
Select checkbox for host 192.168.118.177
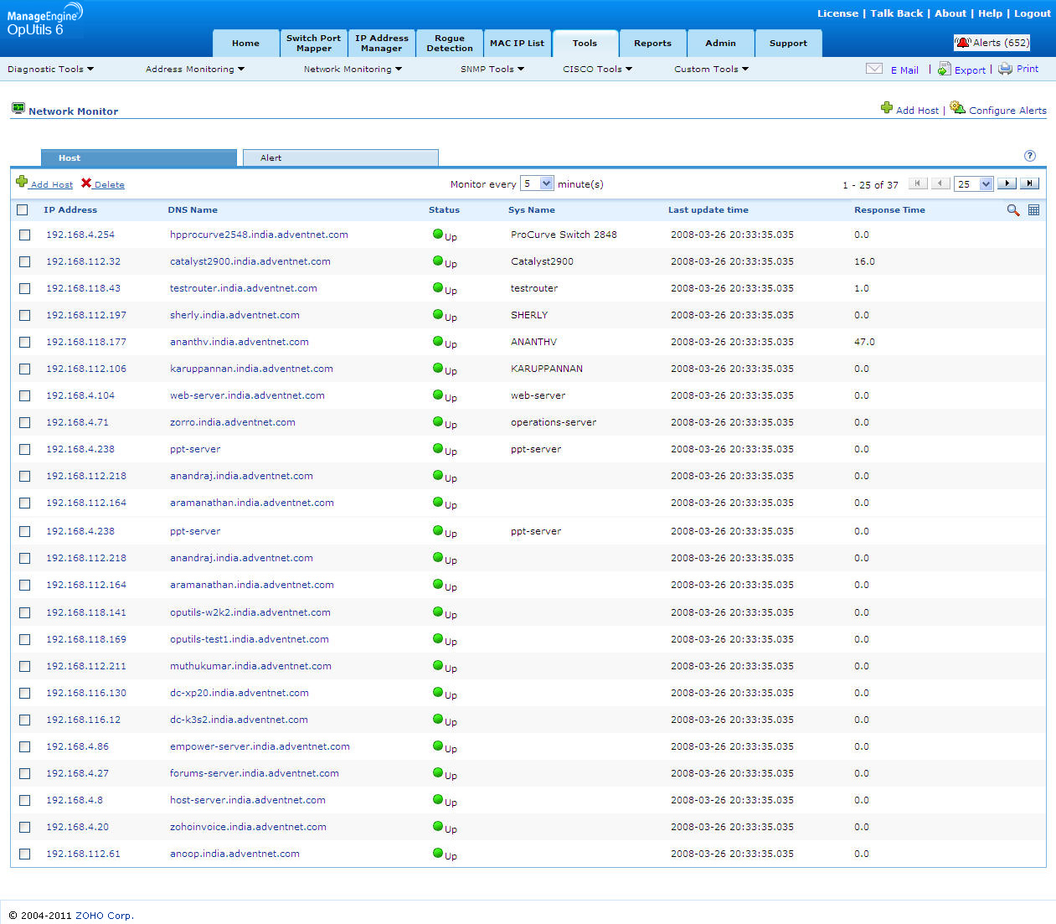click(24, 343)
